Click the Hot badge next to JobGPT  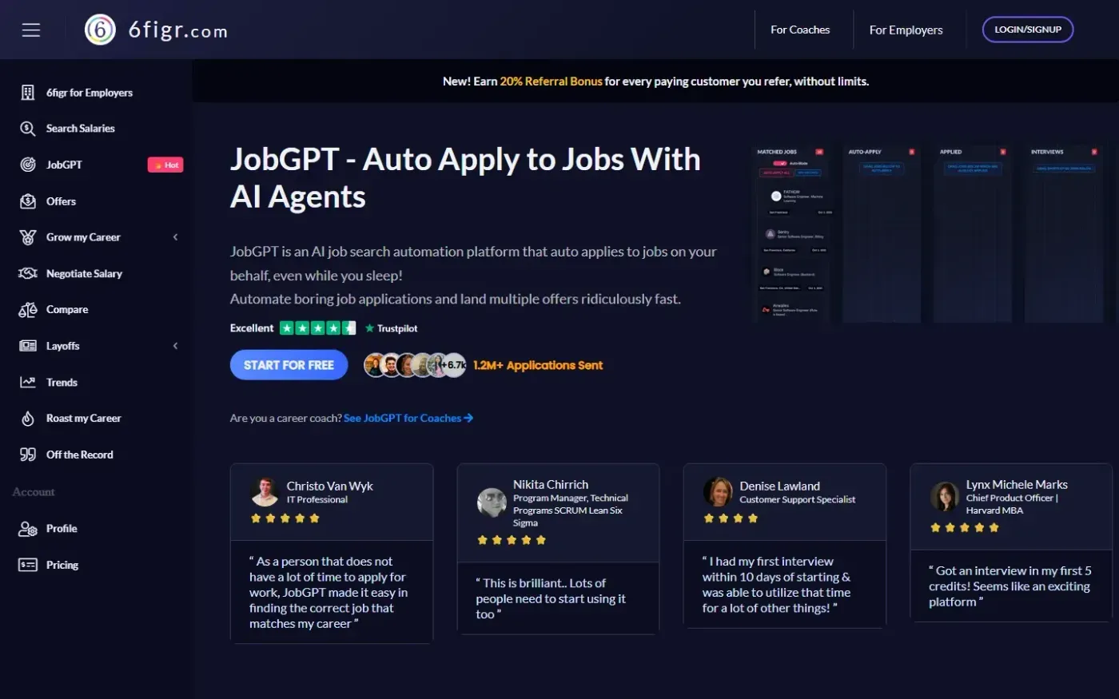click(x=165, y=165)
